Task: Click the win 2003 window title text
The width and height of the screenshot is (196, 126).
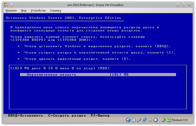Action: pos(95,5)
